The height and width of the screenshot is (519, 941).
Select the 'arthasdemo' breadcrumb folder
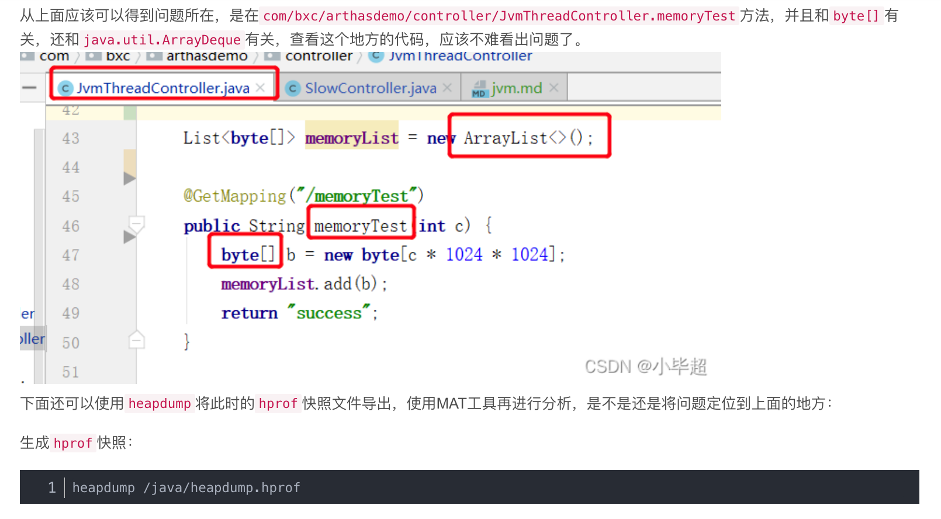pyautogui.click(x=207, y=56)
